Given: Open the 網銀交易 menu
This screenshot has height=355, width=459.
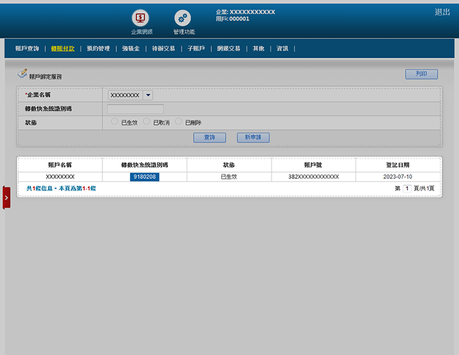Looking at the screenshot, I should pyautogui.click(x=229, y=48).
